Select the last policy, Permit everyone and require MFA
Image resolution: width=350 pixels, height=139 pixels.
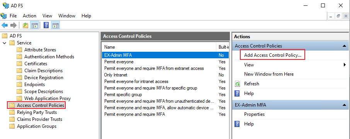pos(165,114)
